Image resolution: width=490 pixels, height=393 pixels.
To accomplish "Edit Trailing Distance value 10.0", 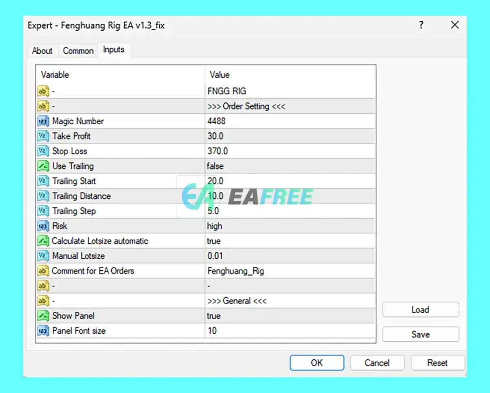I will (x=290, y=196).
